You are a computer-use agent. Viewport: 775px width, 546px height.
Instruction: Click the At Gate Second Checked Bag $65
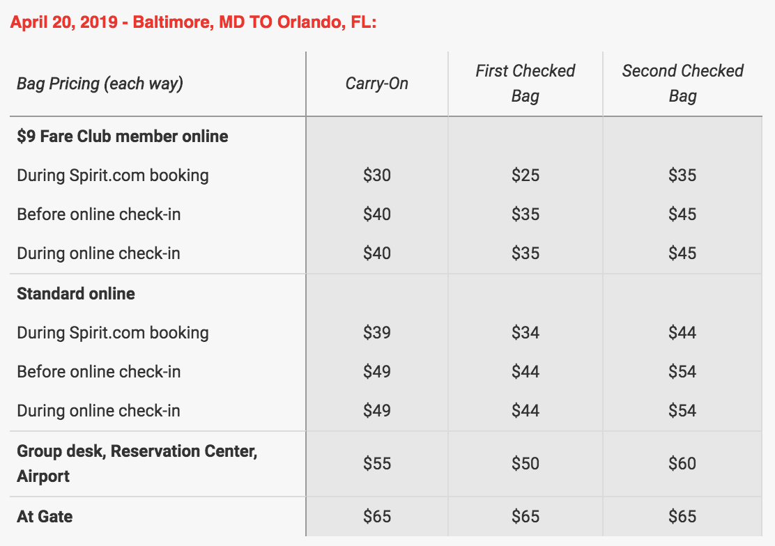[x=682, y=517]
